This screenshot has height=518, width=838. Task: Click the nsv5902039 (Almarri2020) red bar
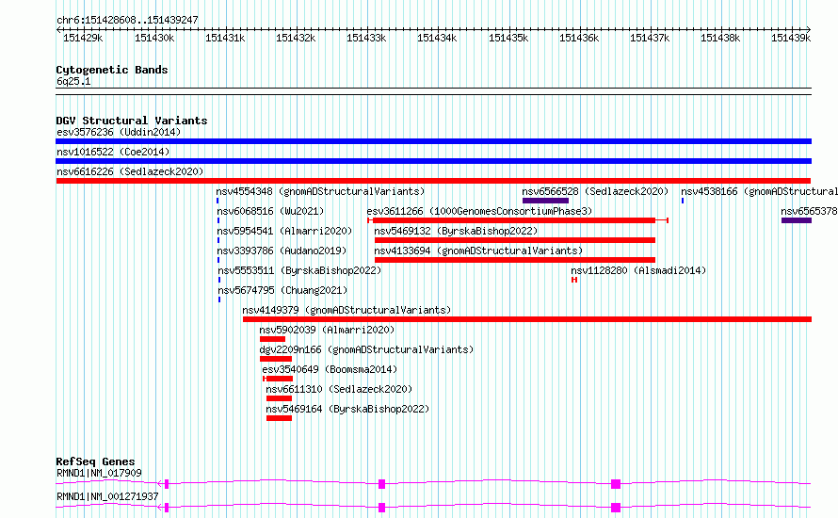click(272, 339)
